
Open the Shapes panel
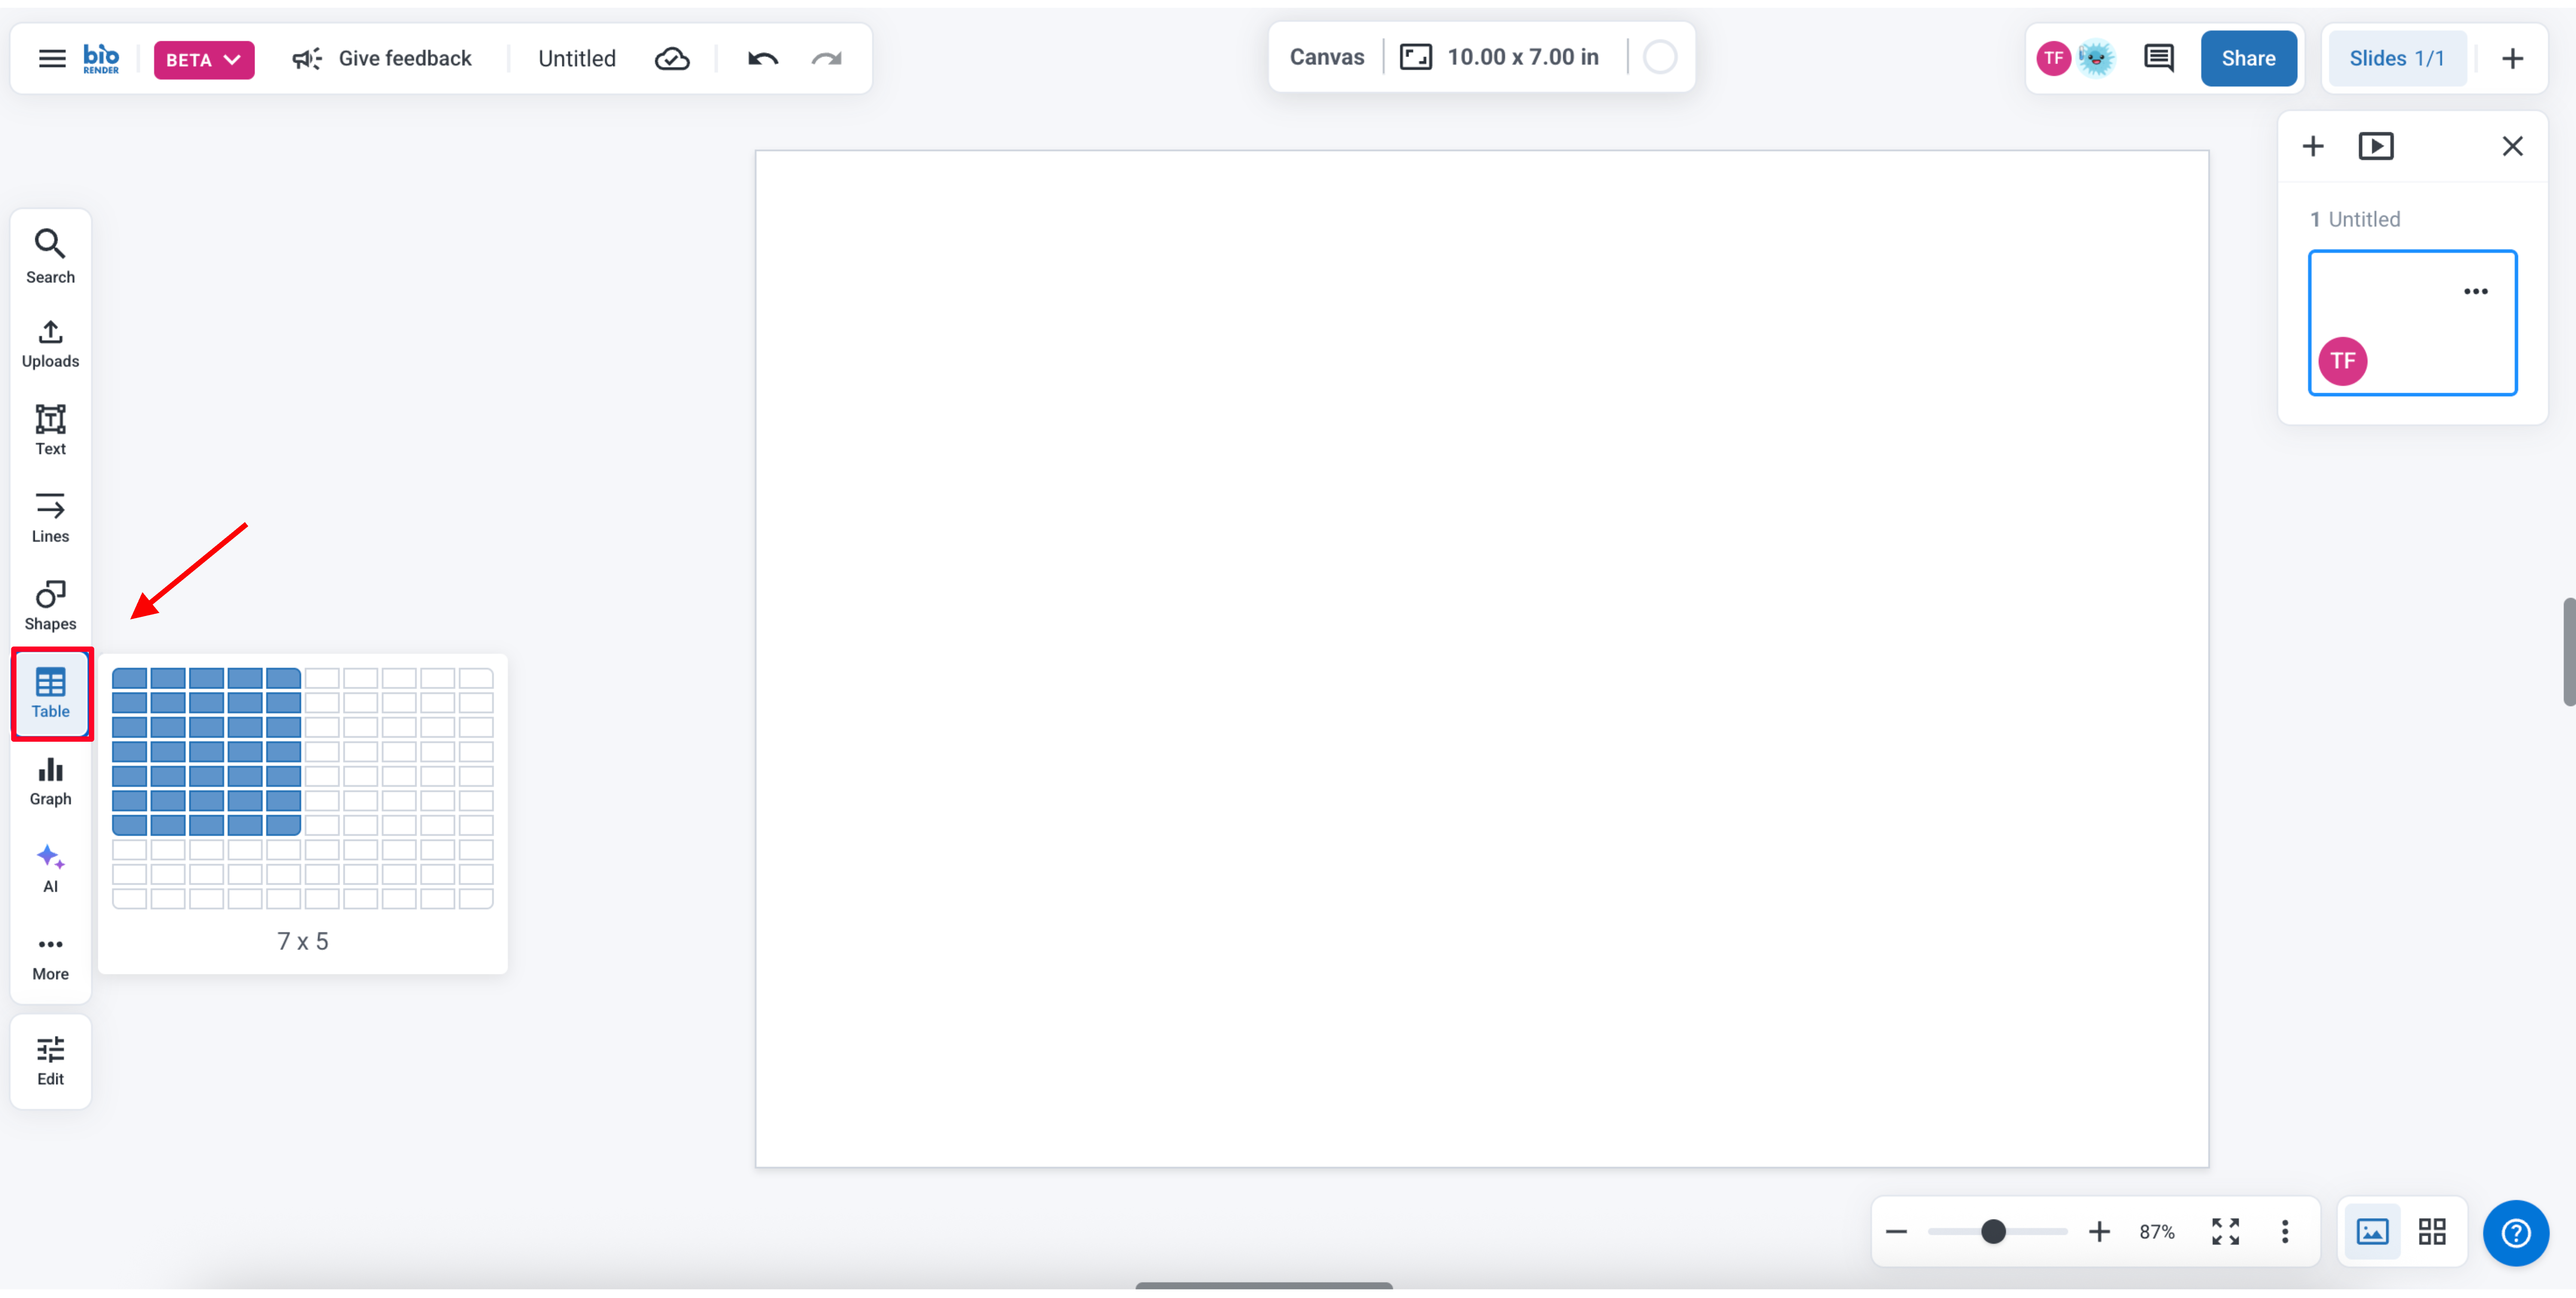coord(50,605)
